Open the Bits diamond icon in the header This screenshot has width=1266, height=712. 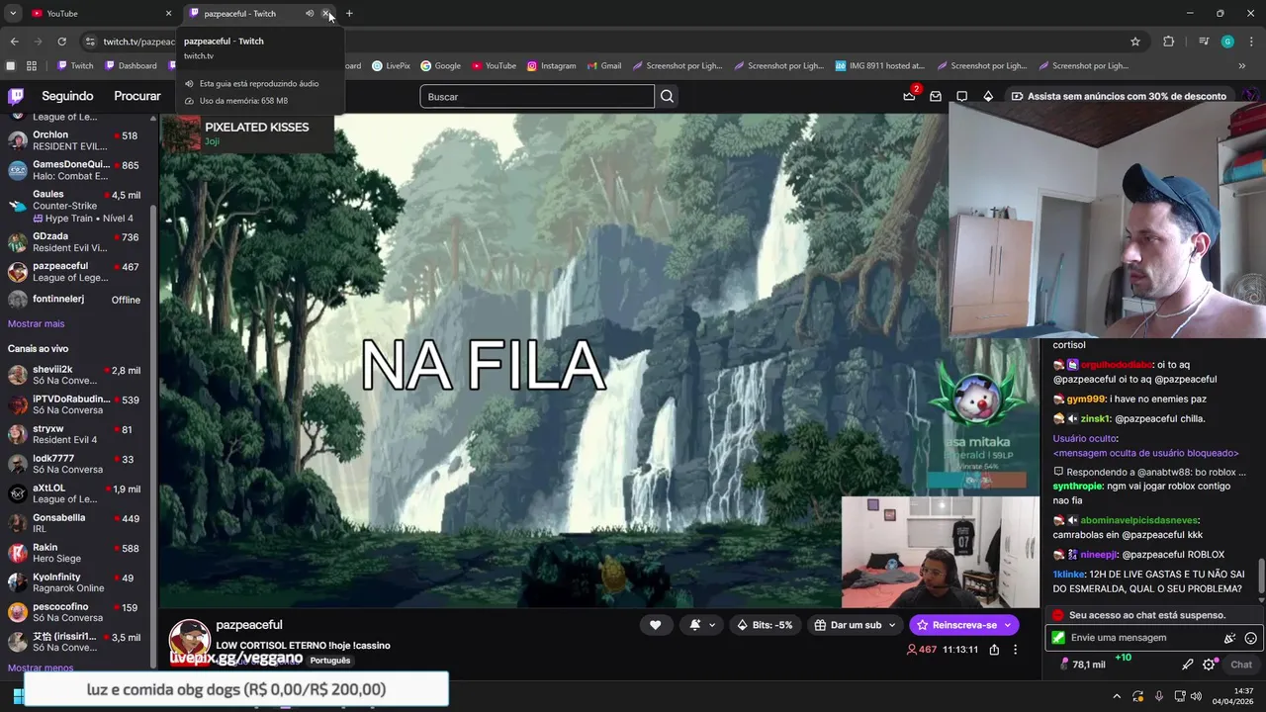tap(987, 96)
